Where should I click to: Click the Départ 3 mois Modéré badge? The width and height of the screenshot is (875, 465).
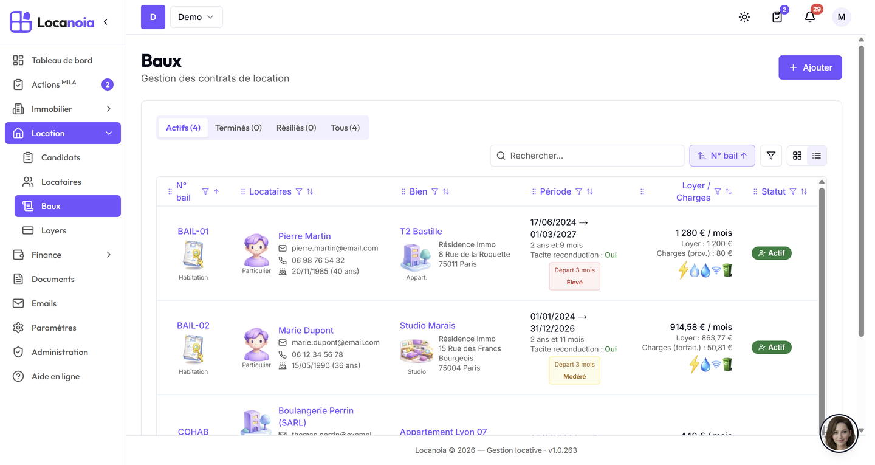[x=574, y=370]
